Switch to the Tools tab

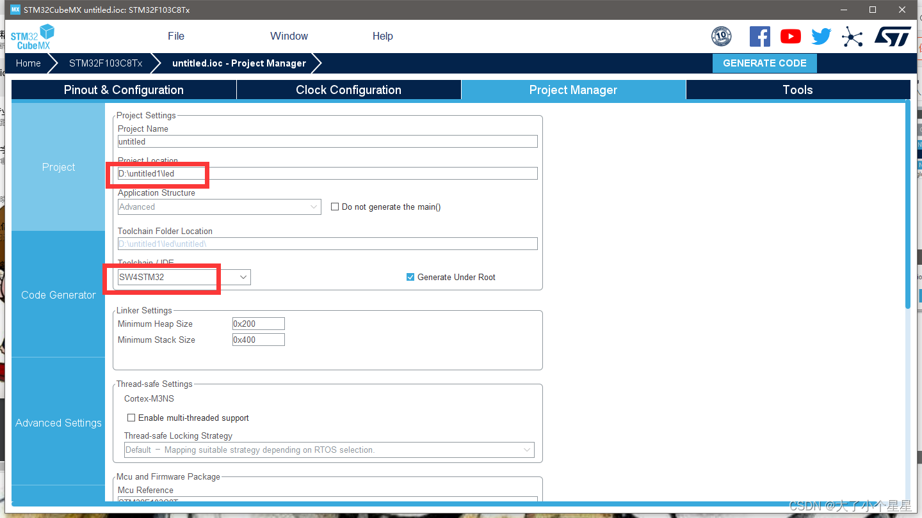point(798,90)
